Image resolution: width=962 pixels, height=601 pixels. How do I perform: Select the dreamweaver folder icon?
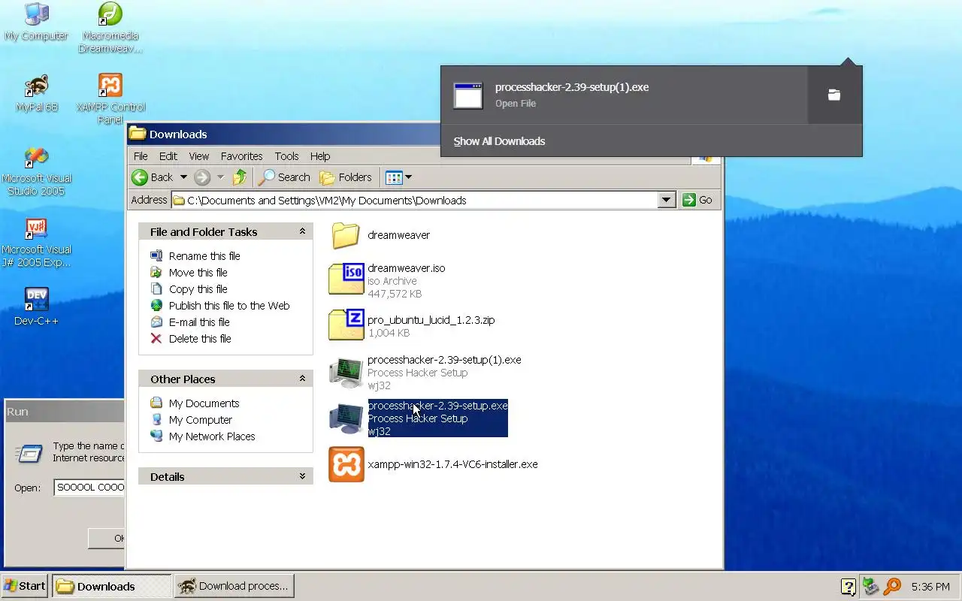(346, 235)
